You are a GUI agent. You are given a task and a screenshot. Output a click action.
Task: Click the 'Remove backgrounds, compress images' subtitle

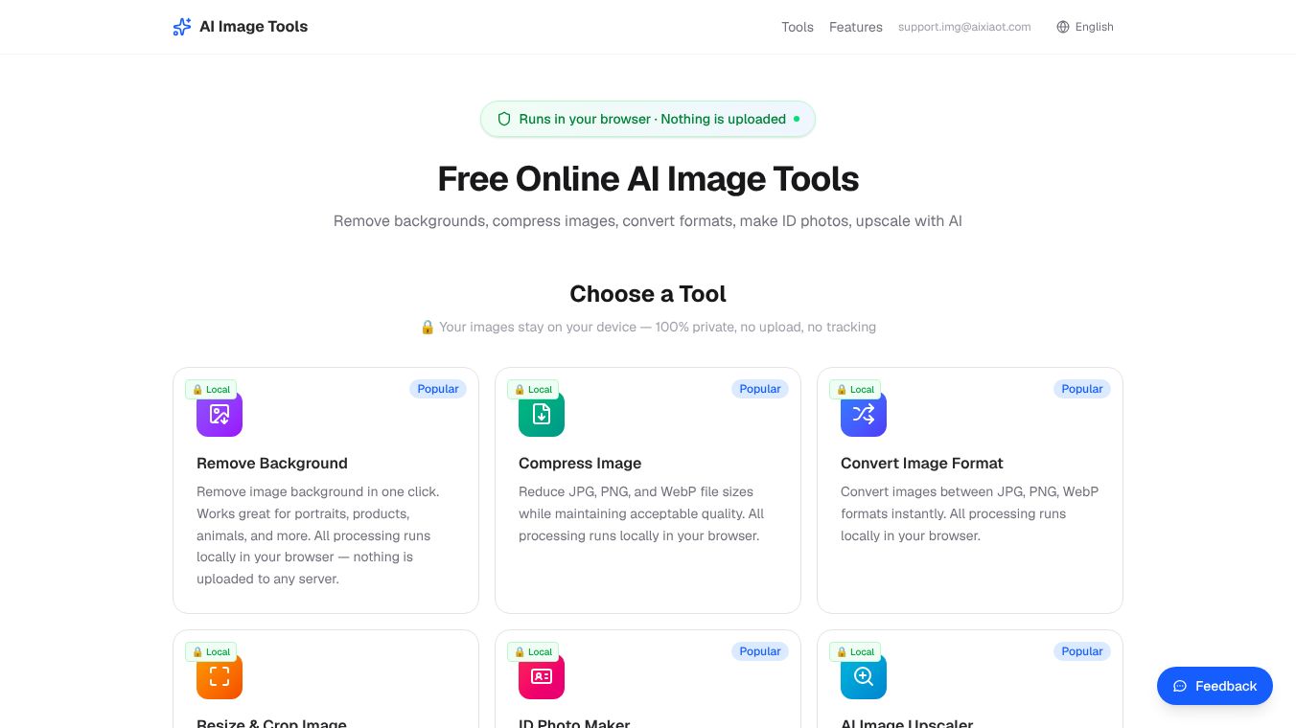[x=648, y=221]
